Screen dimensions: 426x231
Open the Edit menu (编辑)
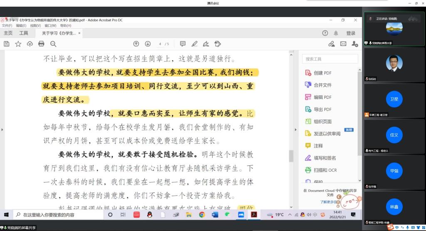[x=21, y=25]
